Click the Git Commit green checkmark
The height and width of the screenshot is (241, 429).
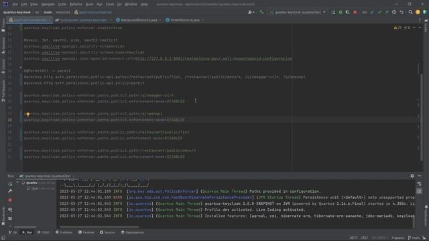point(379,12)
